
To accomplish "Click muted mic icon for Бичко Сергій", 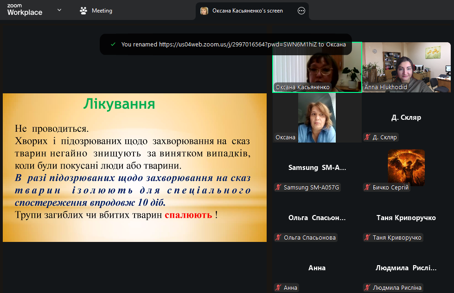I will pyautogui.click(x=367, y=188).
